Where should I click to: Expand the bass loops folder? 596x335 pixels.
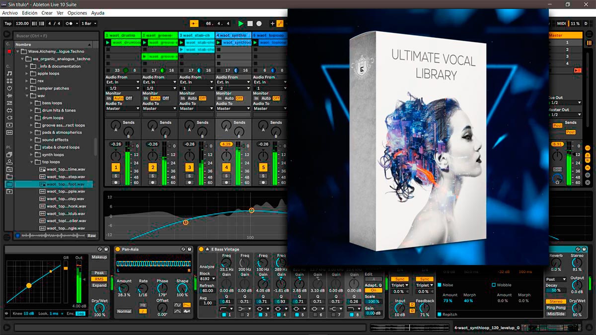(x=32, y=103)
